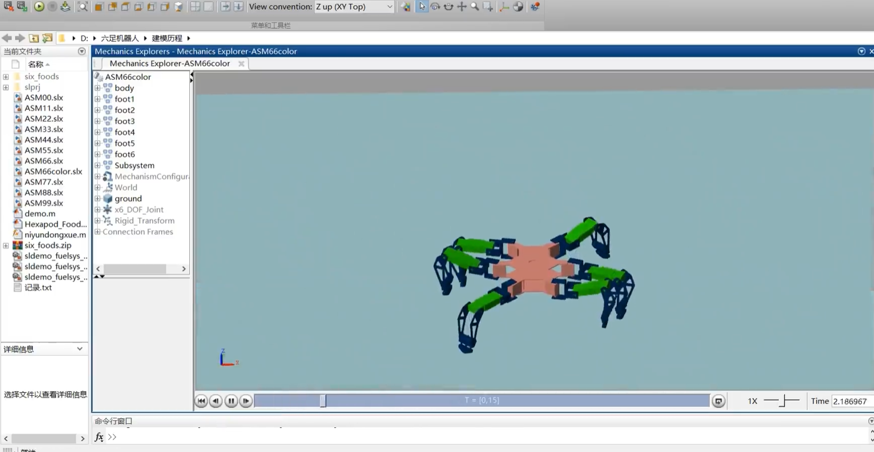Viewport: 874px width, 452px height.
Task: Activate the Select pointer tool
Action: 422,7
